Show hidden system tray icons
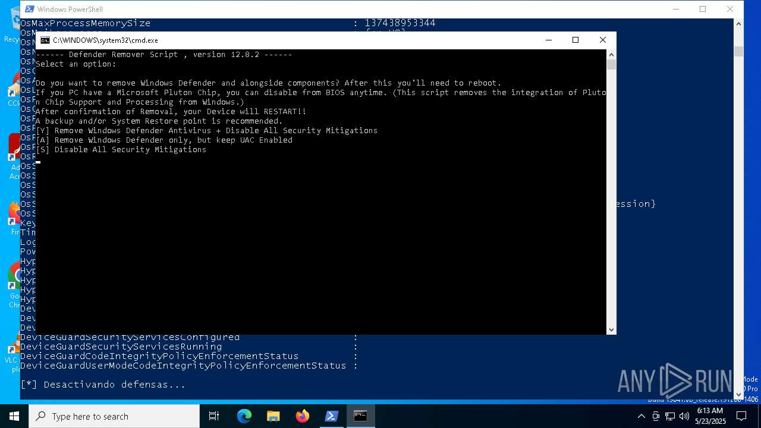Image resolution: width=761 pixels, height=428 pixels. 641,416
